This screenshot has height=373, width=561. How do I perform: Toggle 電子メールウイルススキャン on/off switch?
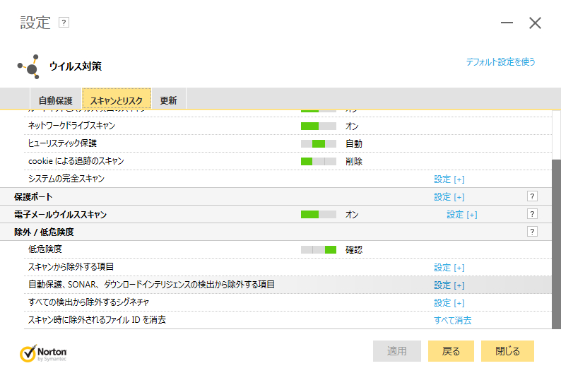pyautogui.click(x=318, y=214)
